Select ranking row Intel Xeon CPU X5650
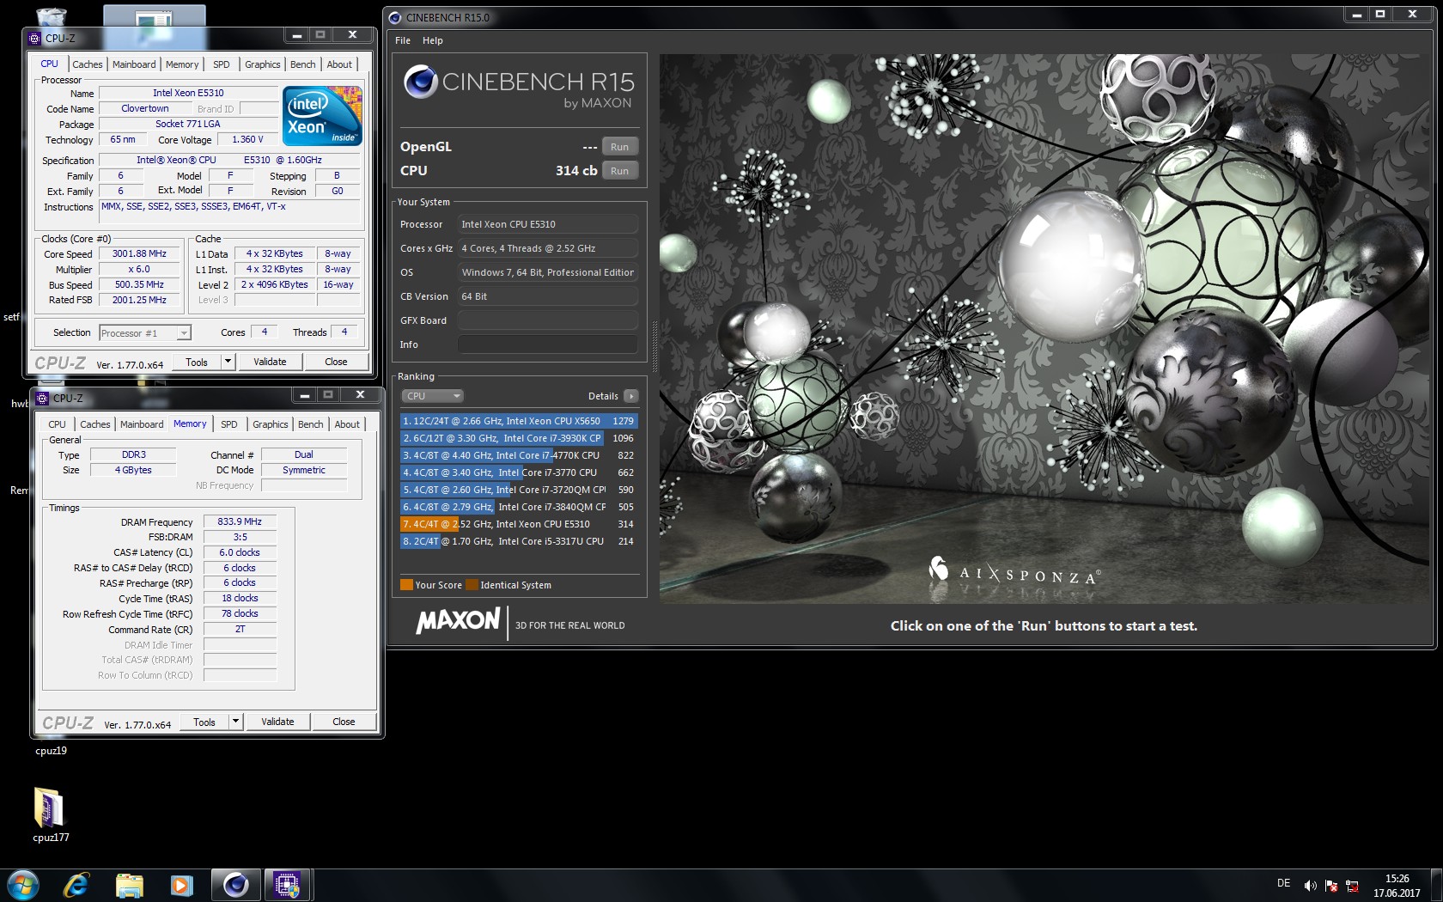1443x902 pixels. [x=519, y=421]
